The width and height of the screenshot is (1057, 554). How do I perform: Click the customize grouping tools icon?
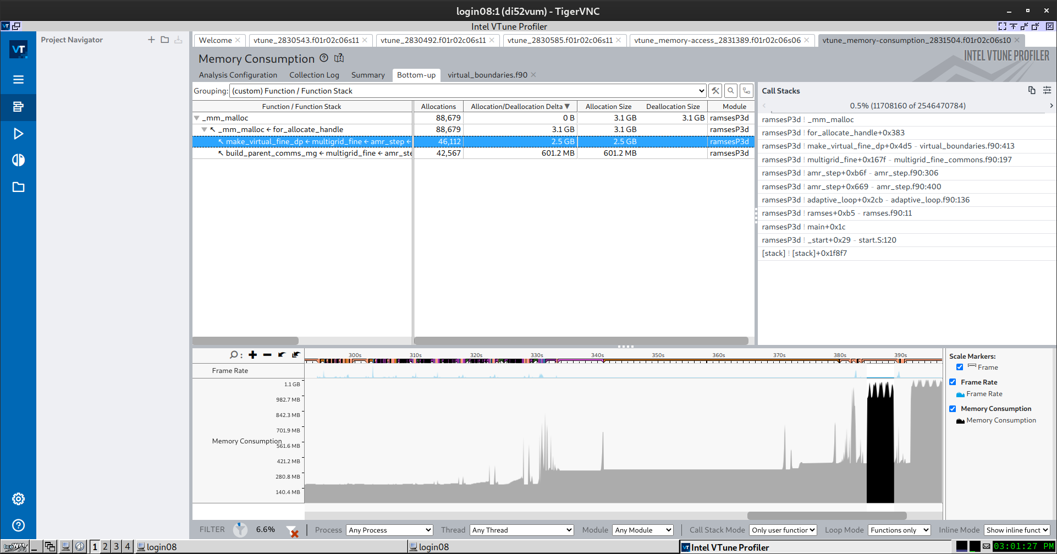click(715, 91)
